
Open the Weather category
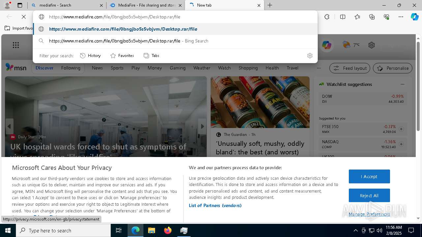[202, 68]
